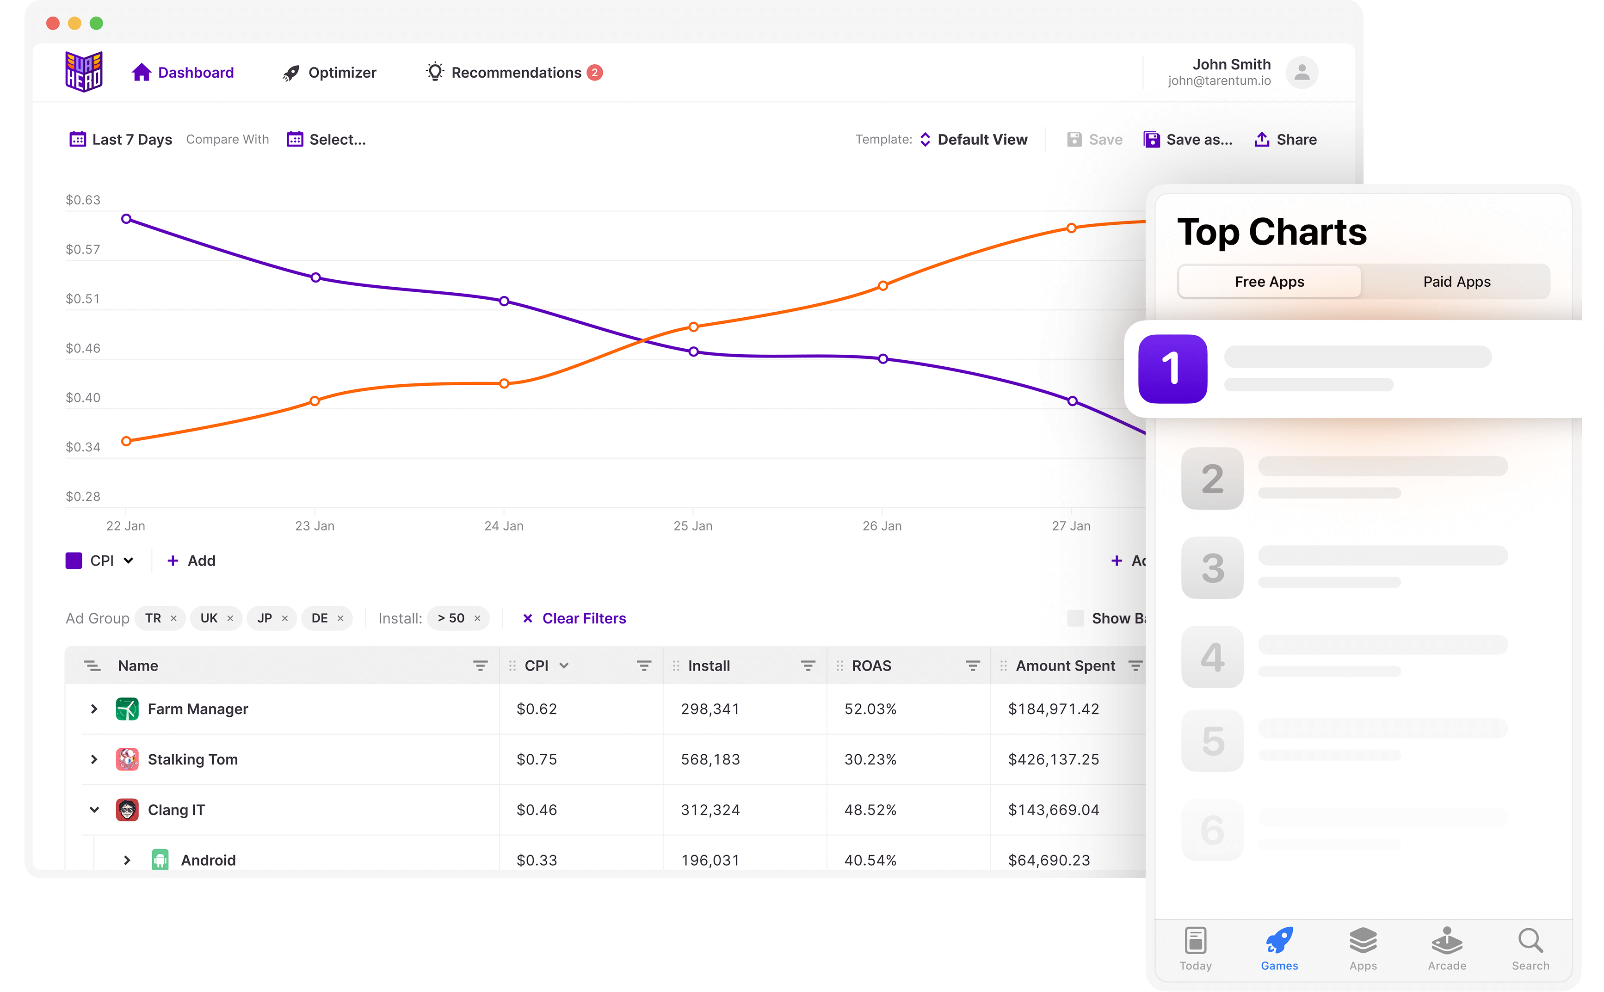Viewport: 1604px width, 992px height.
Task: Click Save as... button
Action: pos(1188,139)
